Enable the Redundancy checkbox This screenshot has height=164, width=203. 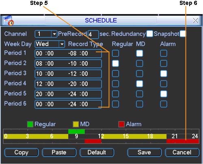pos(149,34)
